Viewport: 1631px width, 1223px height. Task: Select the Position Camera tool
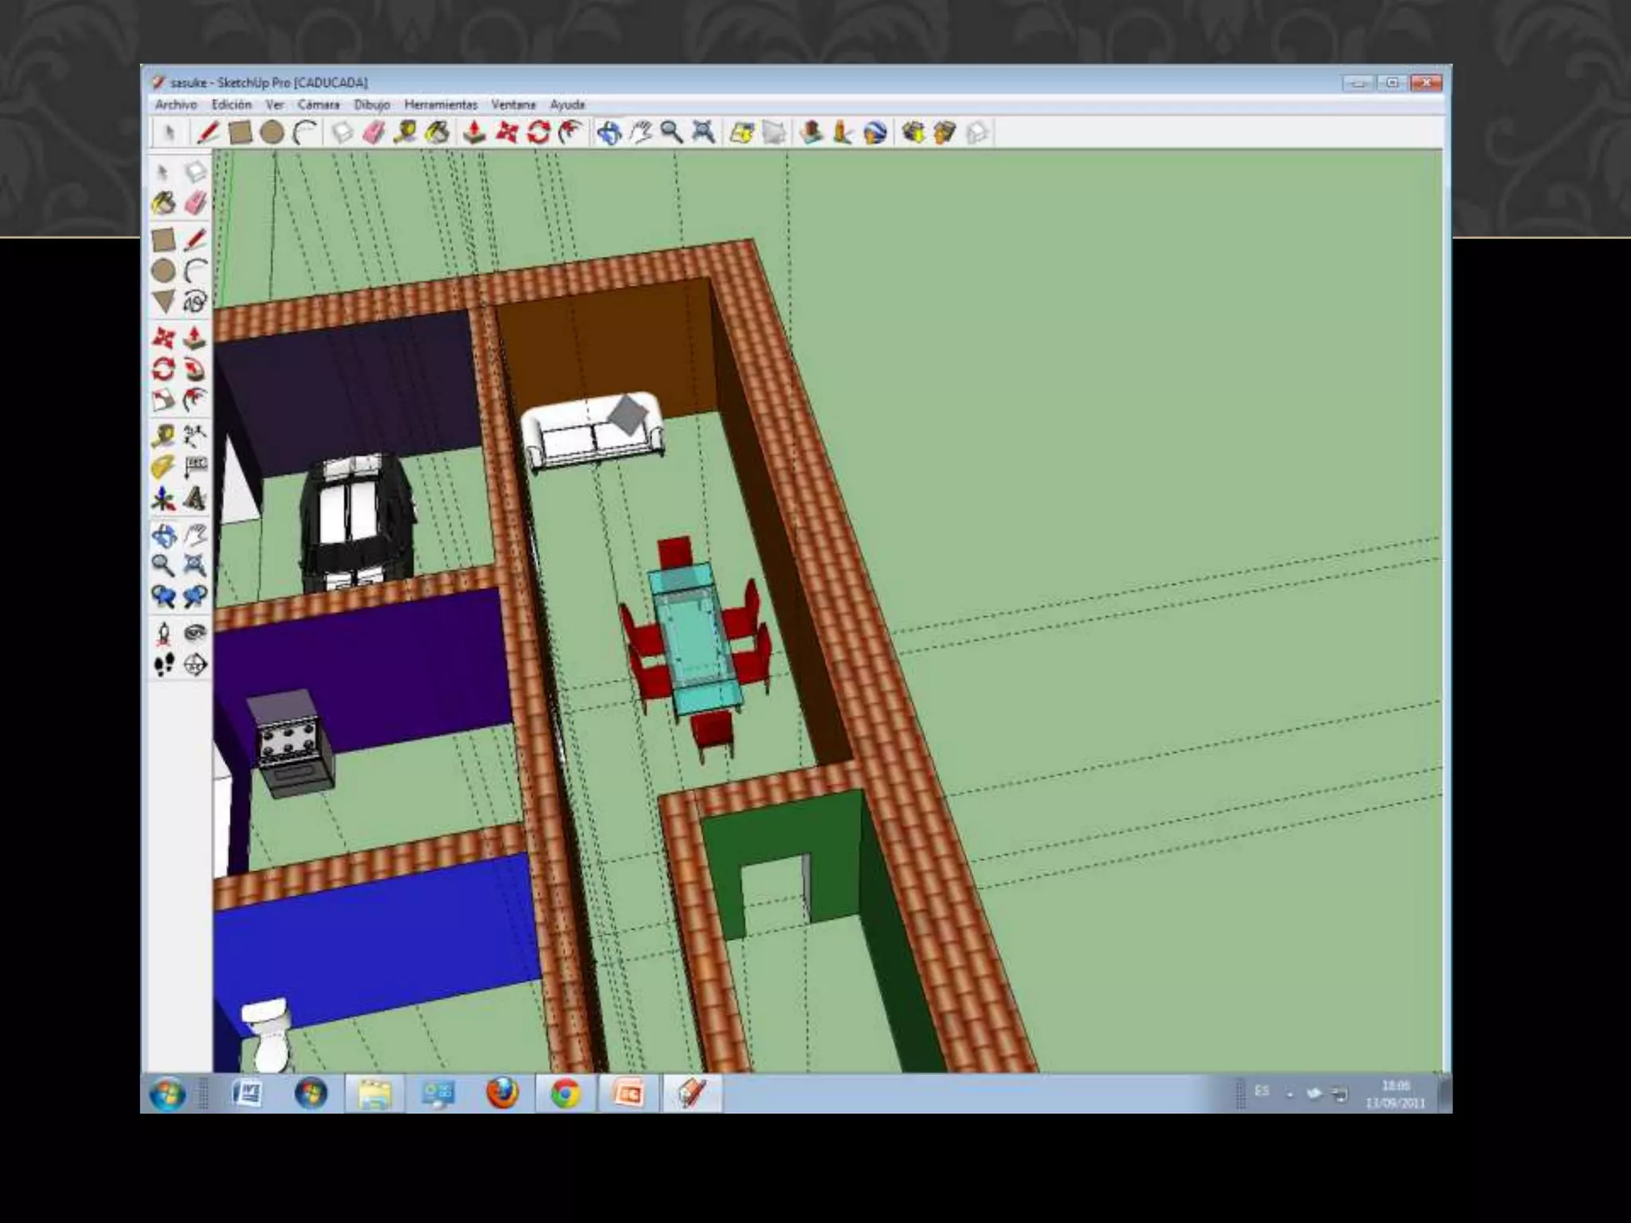coord(163,634)
